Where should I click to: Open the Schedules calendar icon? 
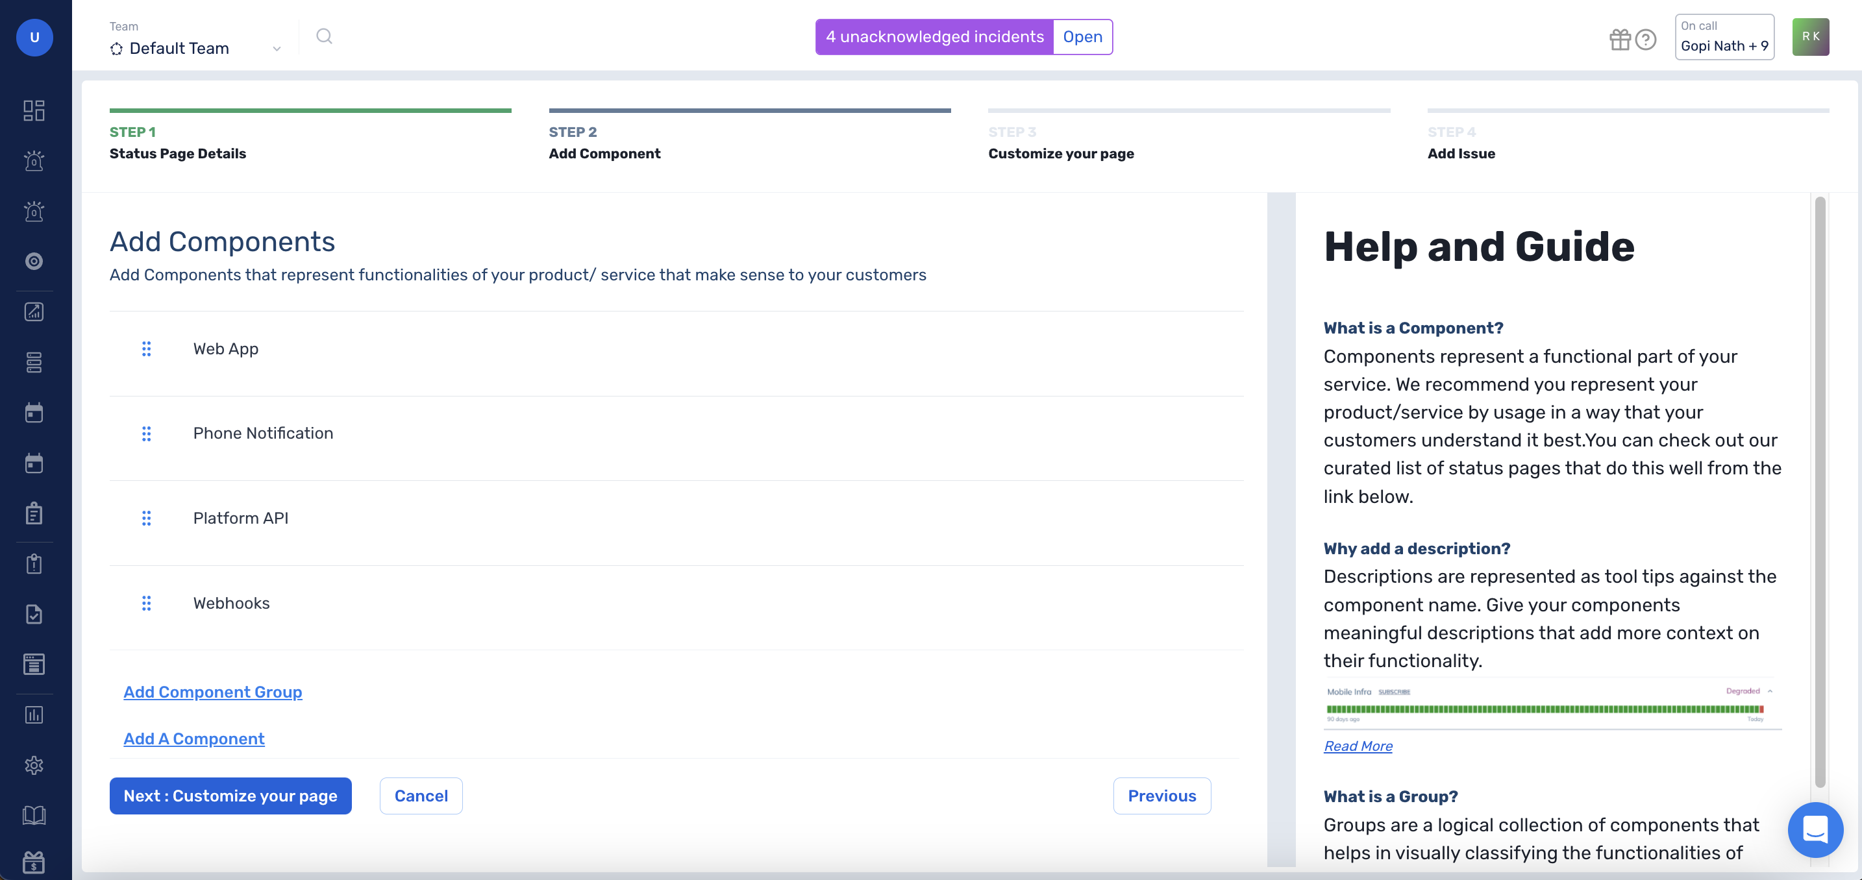(x=34, y=413)
